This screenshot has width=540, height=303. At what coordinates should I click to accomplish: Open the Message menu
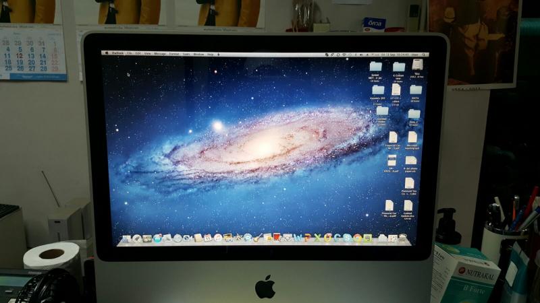click(160, 54)
